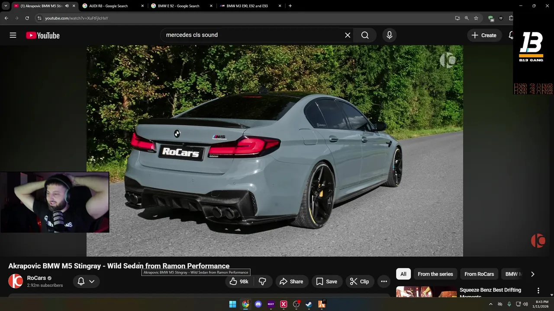Save the video to a playlist
This screenshot has height=311, width=554.
click(326, 281)
